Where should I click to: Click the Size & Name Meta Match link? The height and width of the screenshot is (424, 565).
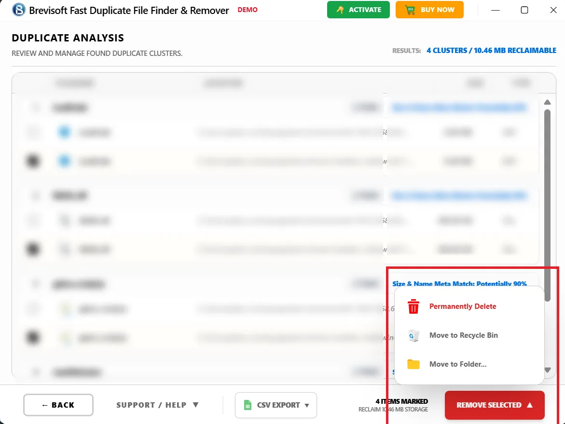pyautogui.click(x=459, y=284)
